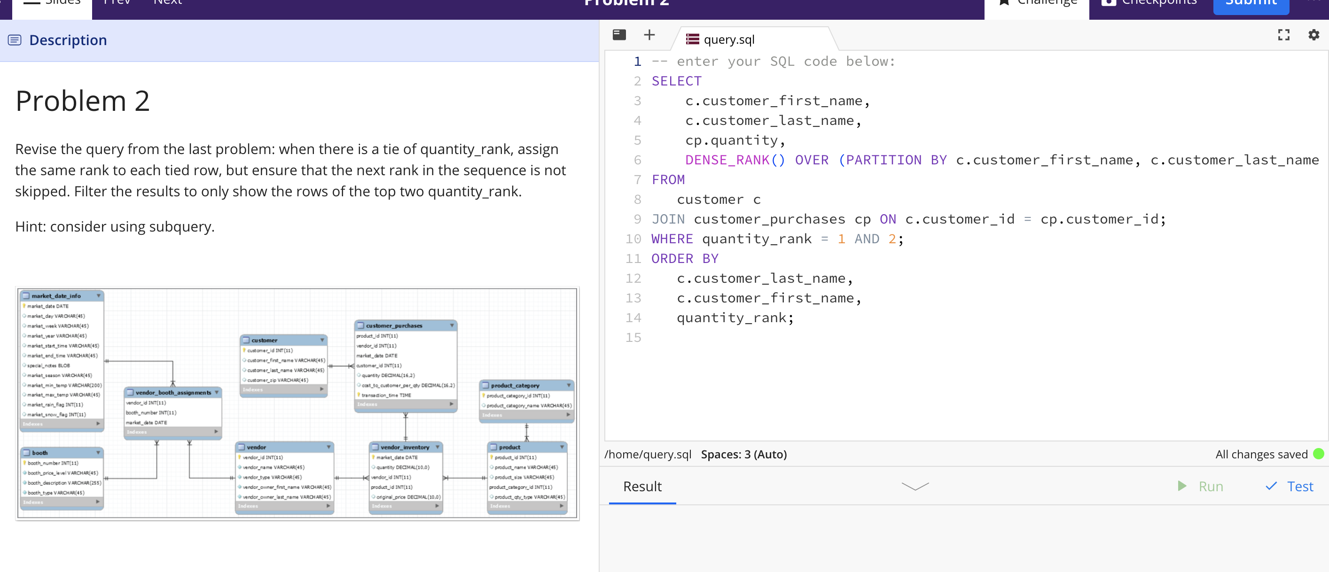Toggle fullscreen with the expand icon
This screenshot has width=1329, height=572.
coord(1284,35)
